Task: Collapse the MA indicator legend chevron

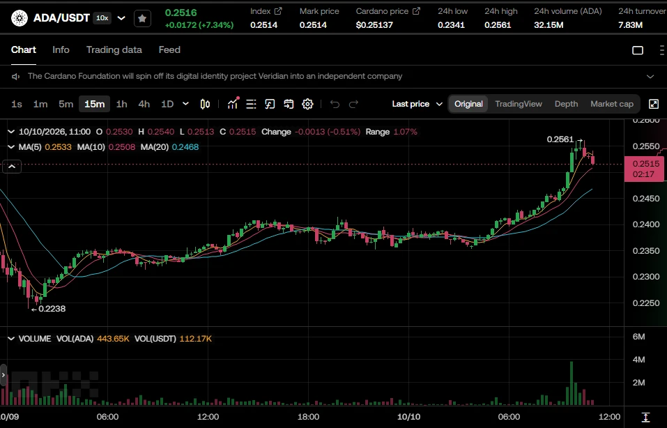Action: click(x=11, y=147)
